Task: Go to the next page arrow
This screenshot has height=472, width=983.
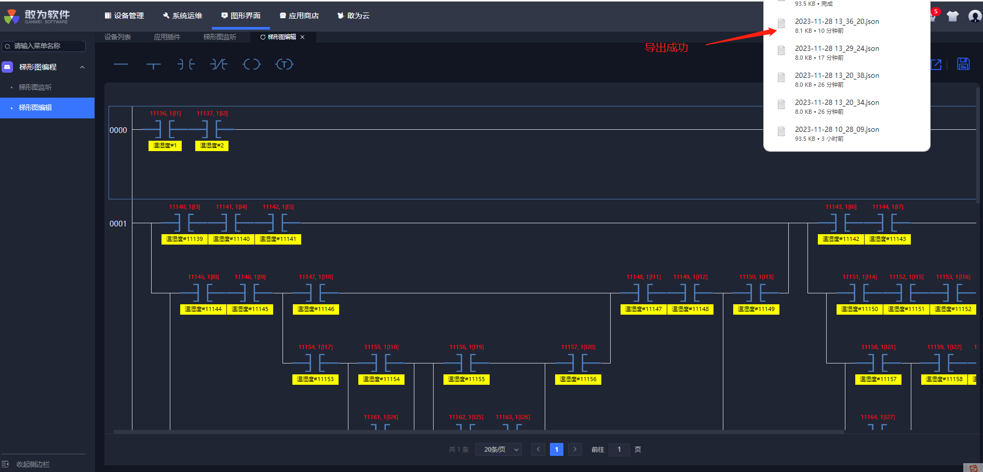Action: pos(575,450)
